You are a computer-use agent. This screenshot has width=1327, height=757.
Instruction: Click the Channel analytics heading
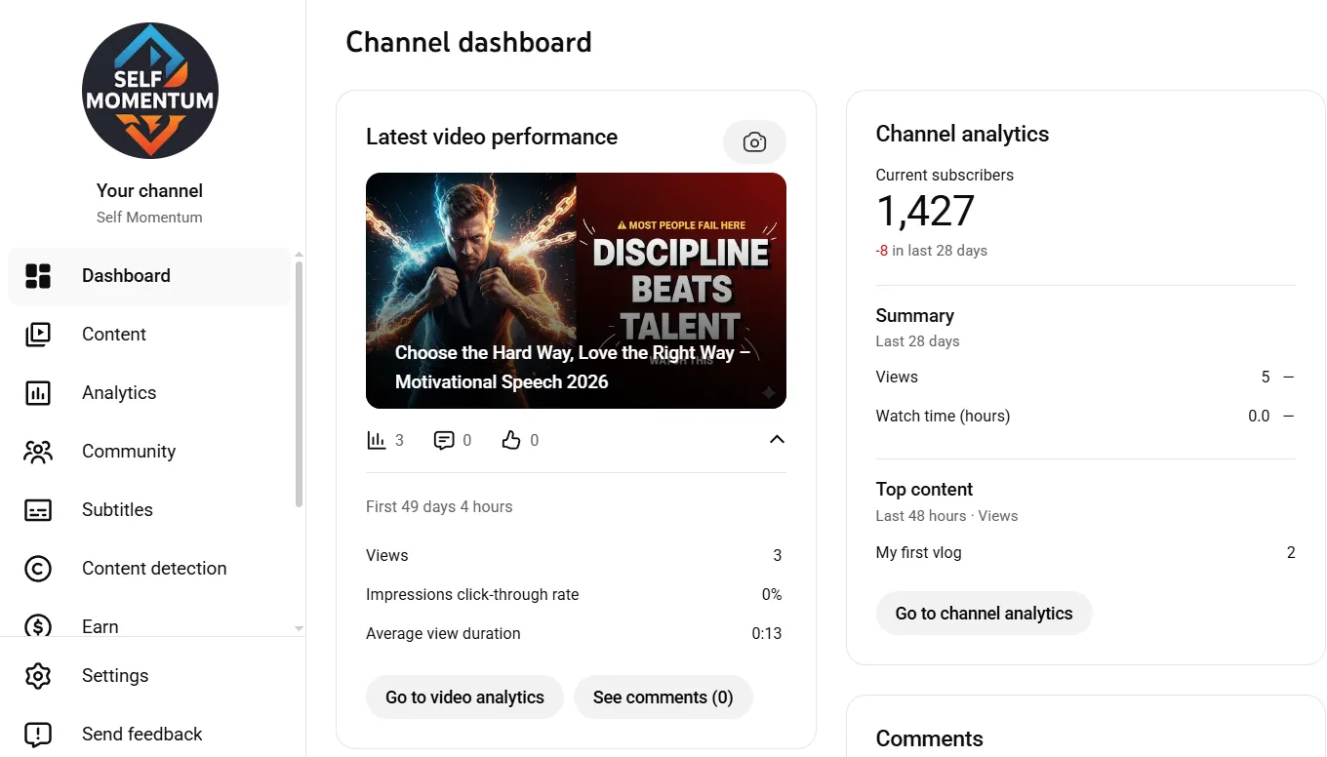click(x=963, y=135)
